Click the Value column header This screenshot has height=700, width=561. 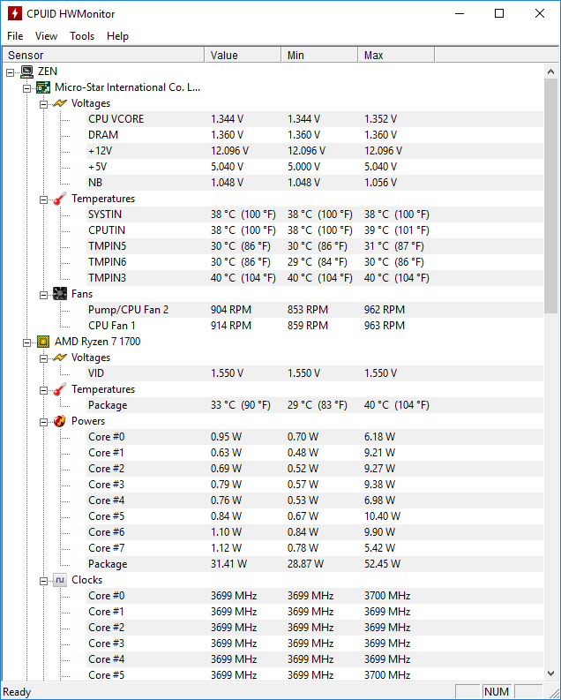[243, 56]
